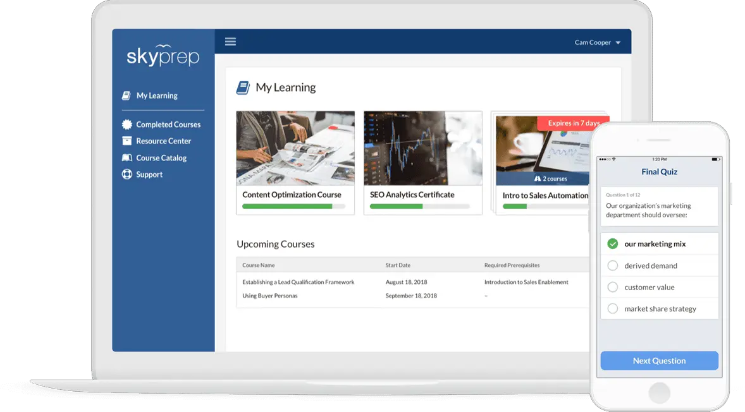Click the Intro to Sales Automation thumbnail

543,150
